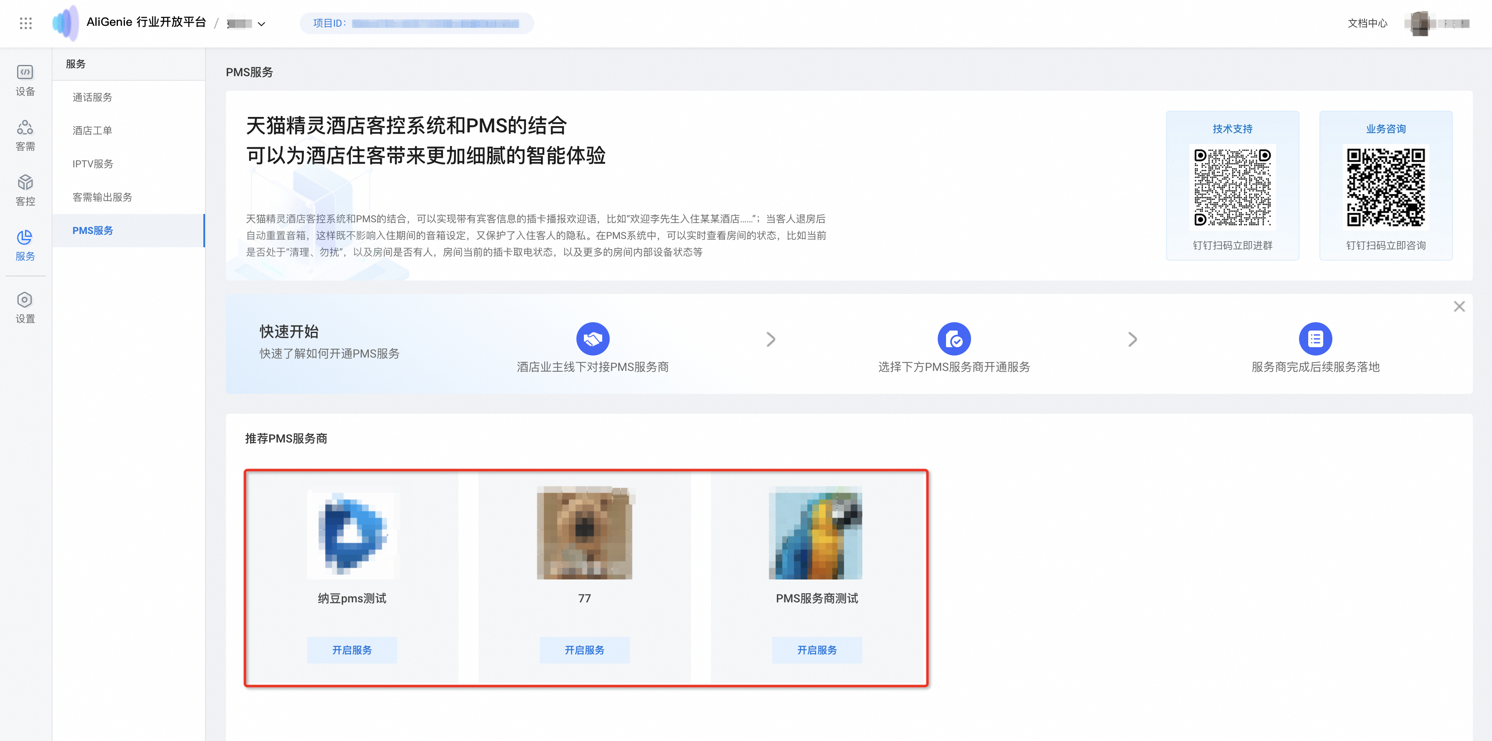The width and height of the screenshot is (1492, 741).
Task: Click the 业务咨询 QR code
Action: click(1385, 187)
